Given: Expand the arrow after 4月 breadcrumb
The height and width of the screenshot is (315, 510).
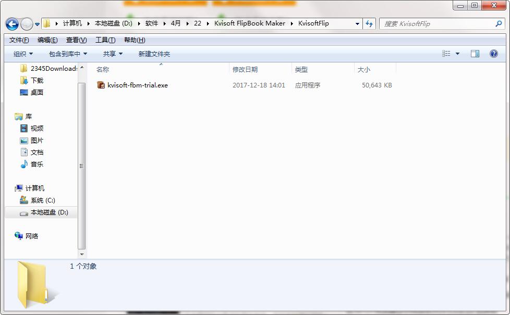Looking at the screenshot, I should click(187, 24).
